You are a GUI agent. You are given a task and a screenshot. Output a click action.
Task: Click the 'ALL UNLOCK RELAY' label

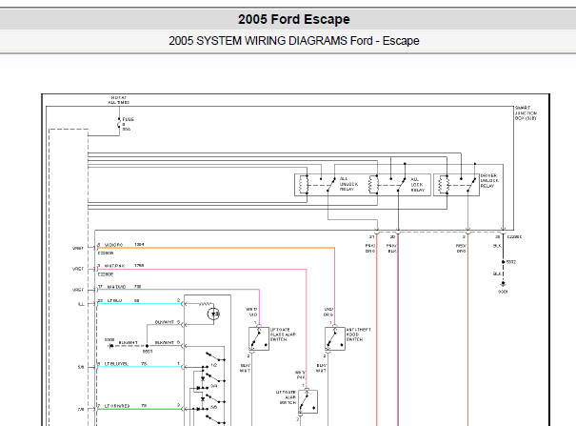[348, 184]
